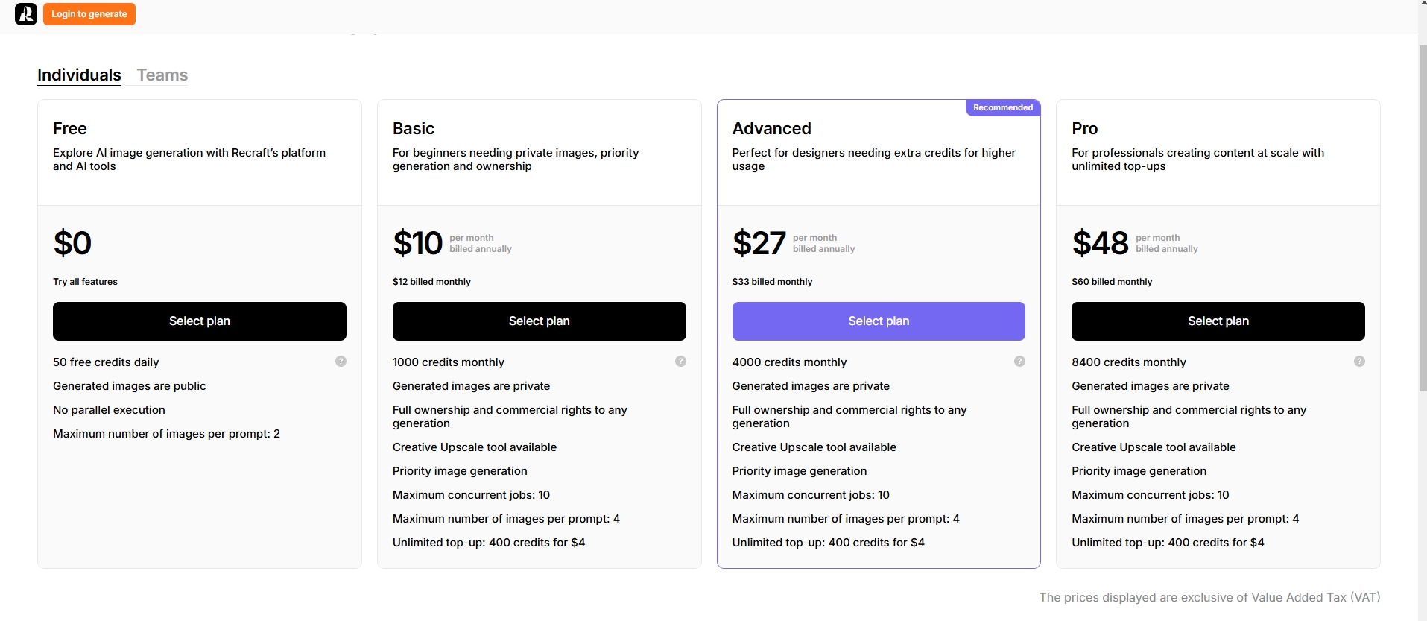The width and height of the screenshot is (1427, 621).
Task: Click the Free plan $0 price
Action: pos(72,244)
